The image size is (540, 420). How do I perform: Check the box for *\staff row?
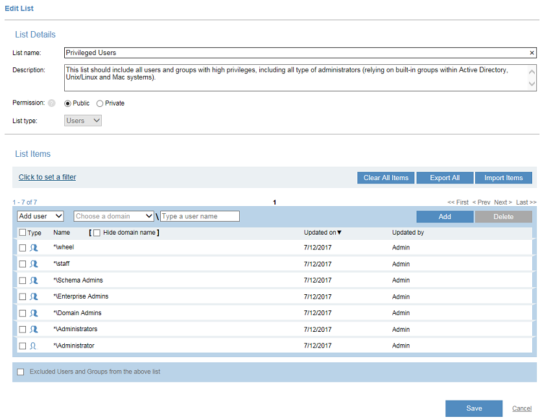click(23, 264)
